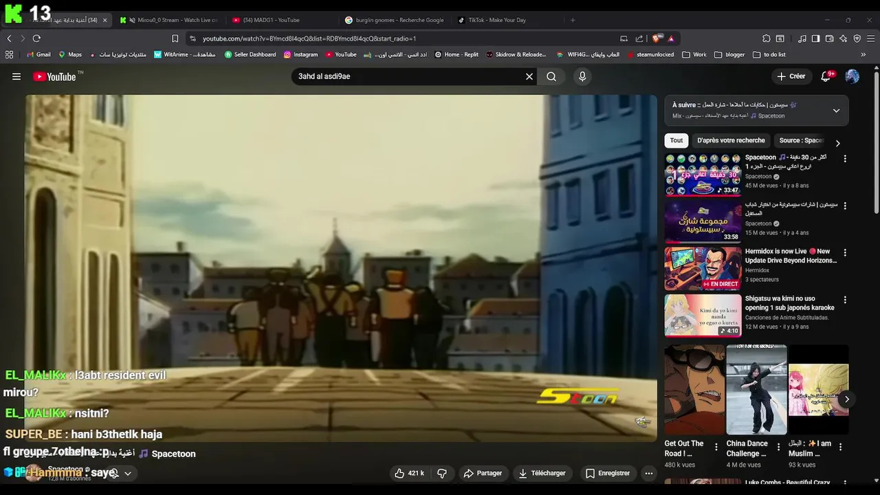Screen dimensions: 880x495
Task: Open browser extensions puzzle icon
Action: click(767, 38)
